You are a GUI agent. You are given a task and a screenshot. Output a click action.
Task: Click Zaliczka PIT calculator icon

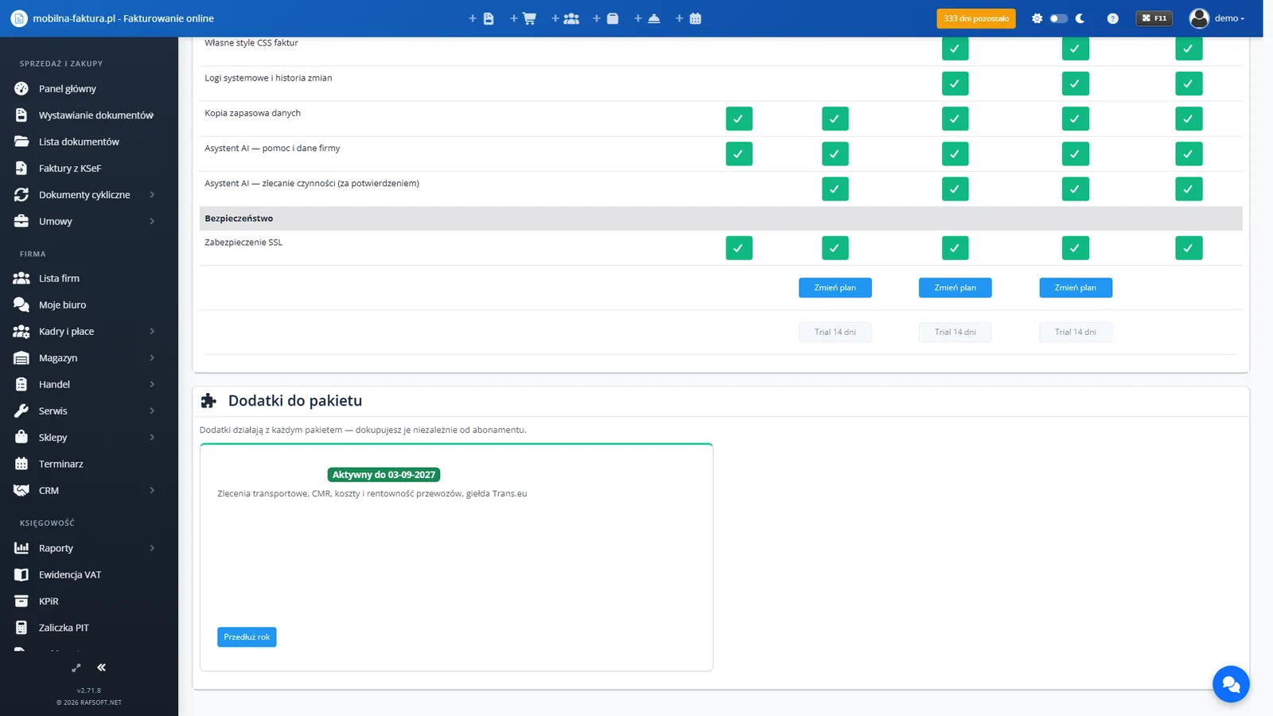(x=21, y=628)
